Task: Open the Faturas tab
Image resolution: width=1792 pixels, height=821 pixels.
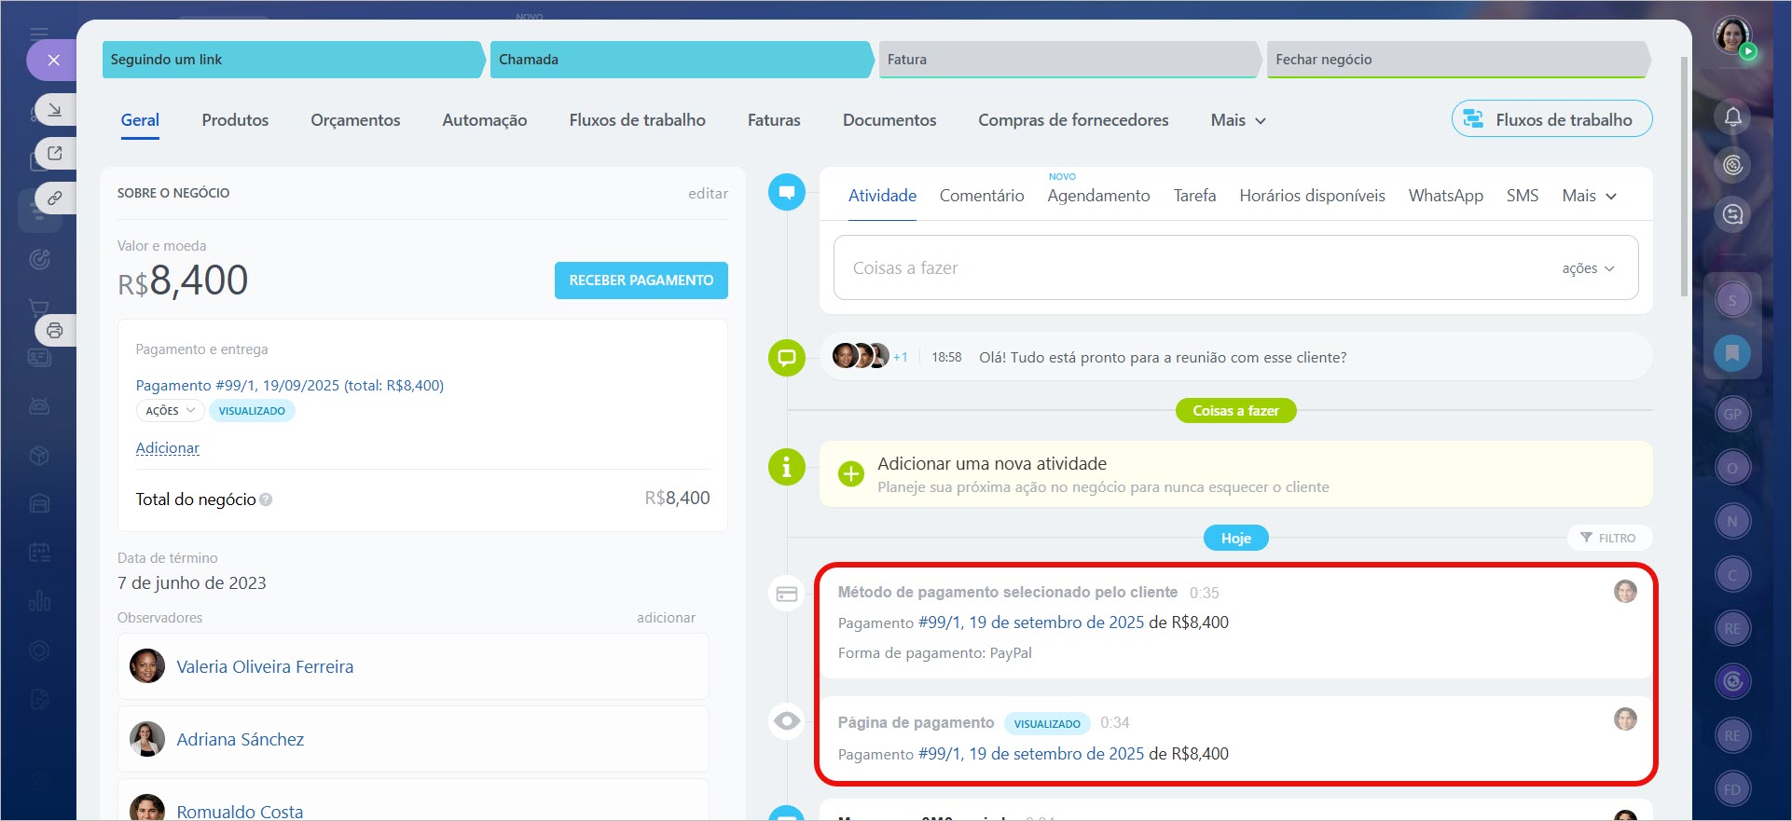Action: tap(774, 120)
